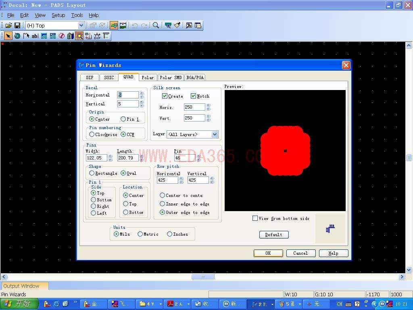Select the Copper cutout tool
The height and width of the screenshot is (310, 413).
pyautogui.click(x=53, y=36)
